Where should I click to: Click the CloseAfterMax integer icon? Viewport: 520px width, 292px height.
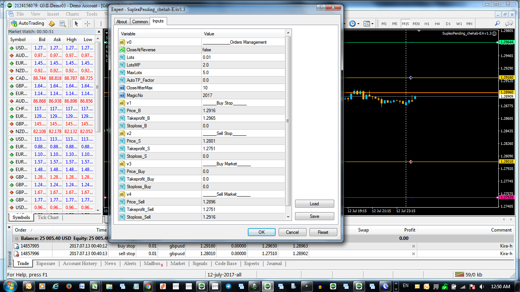pos(122,88)
